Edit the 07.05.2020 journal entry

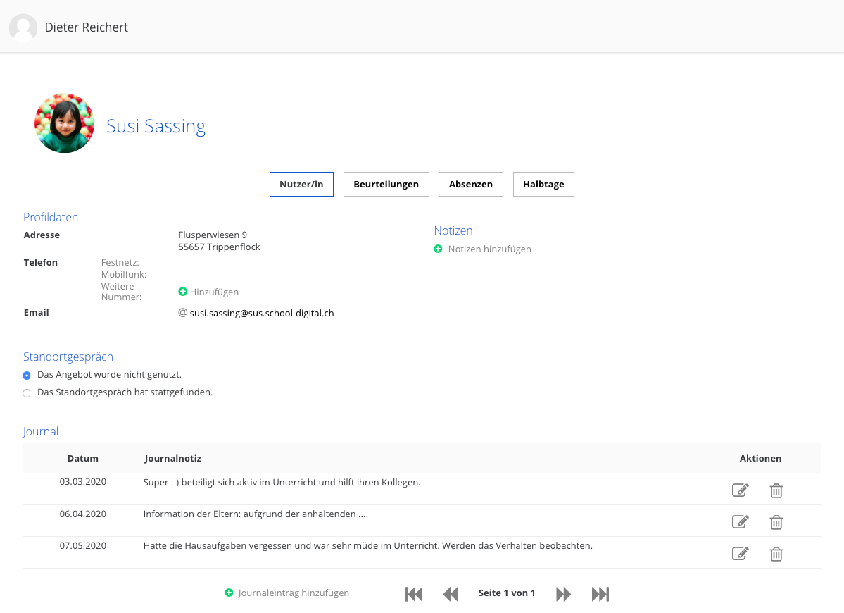(x=740, y=554)
